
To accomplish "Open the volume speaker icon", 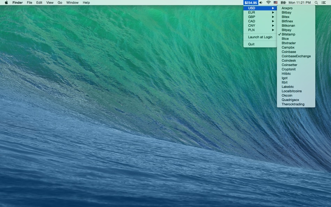I will pos(261,2).
